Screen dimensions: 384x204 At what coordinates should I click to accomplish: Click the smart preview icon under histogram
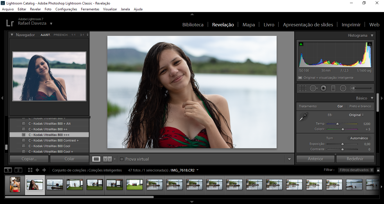click(x=300, y=78)
